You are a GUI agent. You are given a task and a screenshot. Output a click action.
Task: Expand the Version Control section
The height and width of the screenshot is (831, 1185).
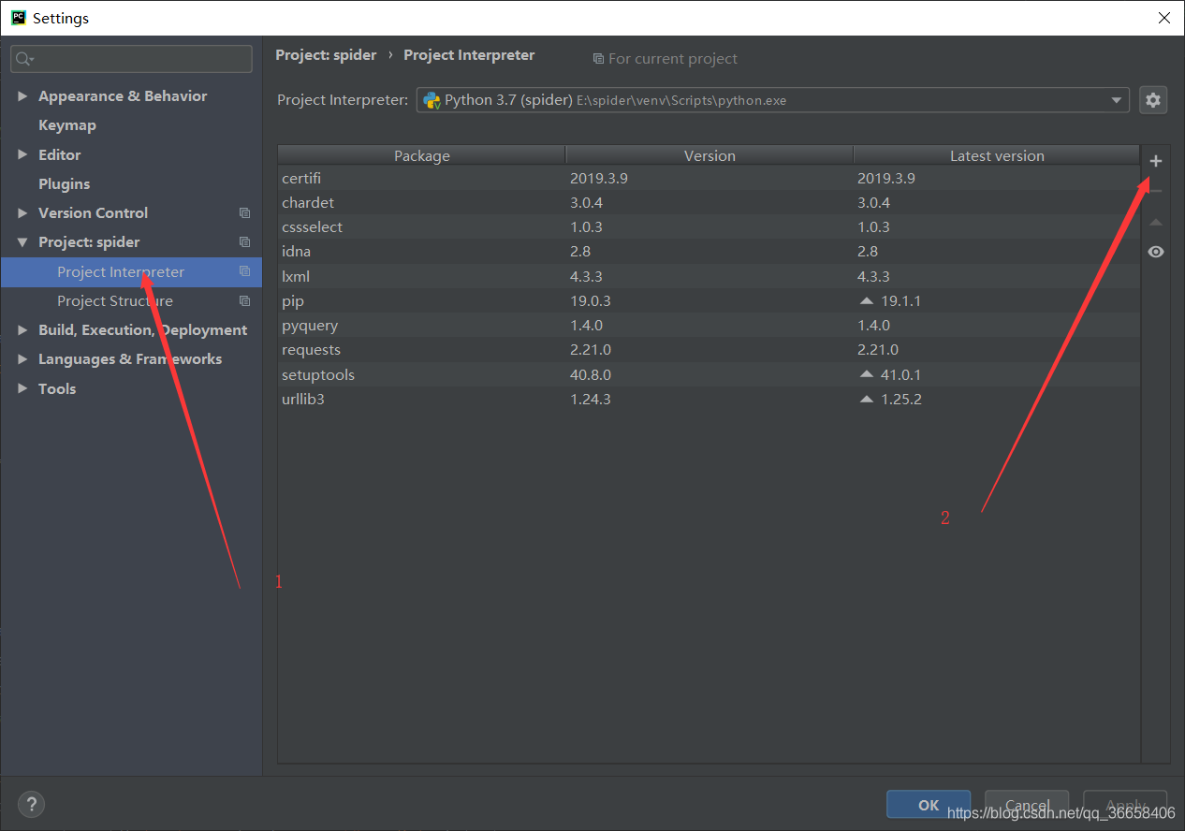click(x=22, y=213)
